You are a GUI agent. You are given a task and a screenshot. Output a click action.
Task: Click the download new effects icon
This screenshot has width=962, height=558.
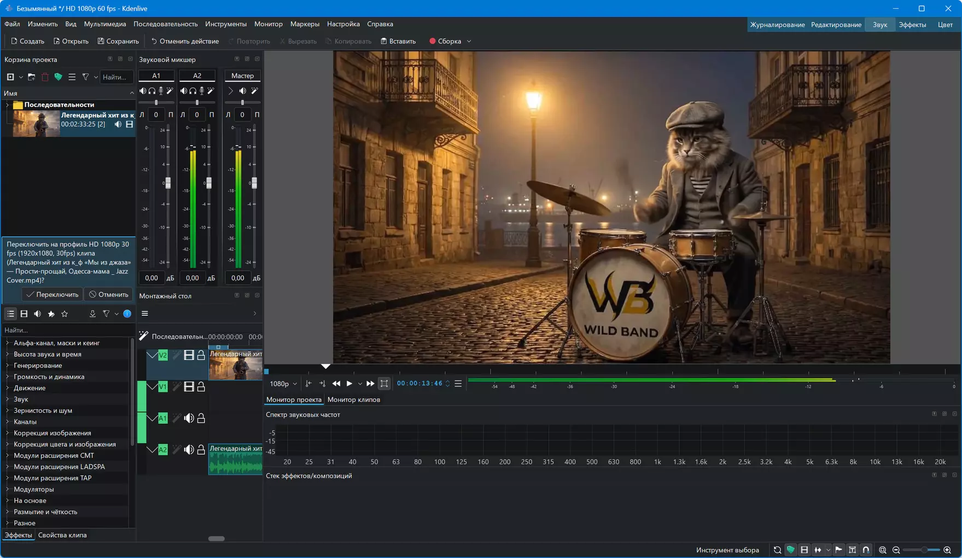(92, 313)
